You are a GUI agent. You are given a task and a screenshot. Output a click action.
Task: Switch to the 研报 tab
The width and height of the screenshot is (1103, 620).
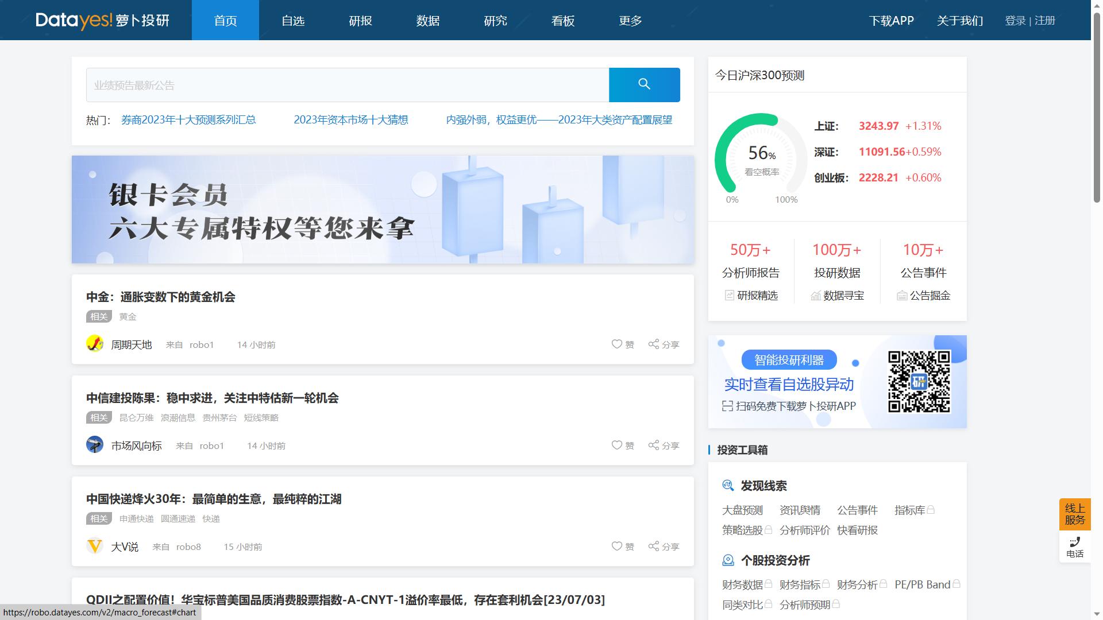click(x=360, y=20)
